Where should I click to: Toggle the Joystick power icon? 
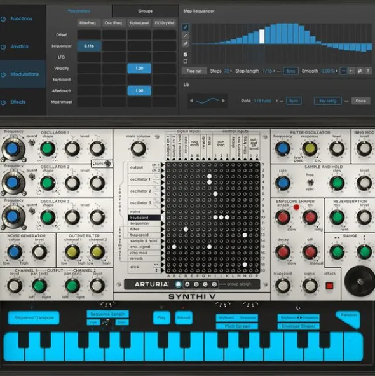point(3,46)
